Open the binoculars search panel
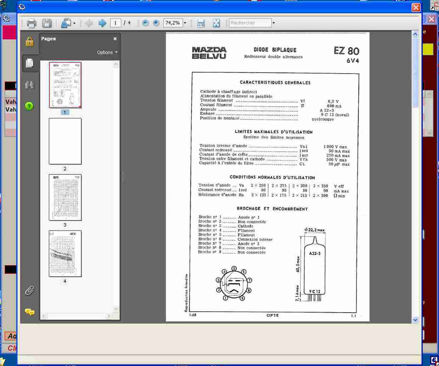439x366 pixels. [30, 85]
